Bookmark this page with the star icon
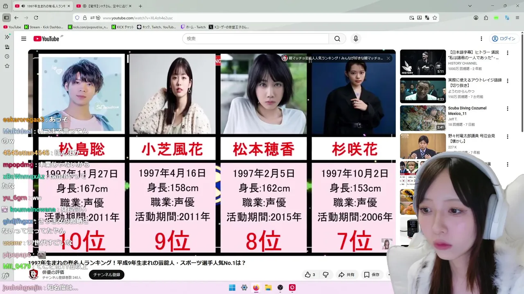The width and height of the screenshot is (524, 294). [x=435, y=18]
